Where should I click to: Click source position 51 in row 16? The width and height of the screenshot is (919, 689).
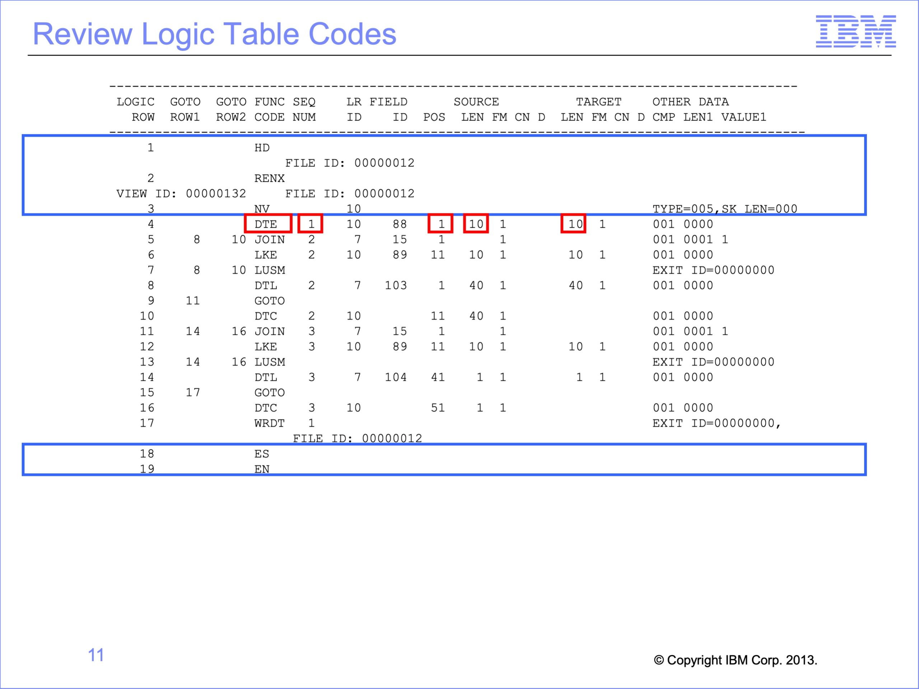point(438,408)
